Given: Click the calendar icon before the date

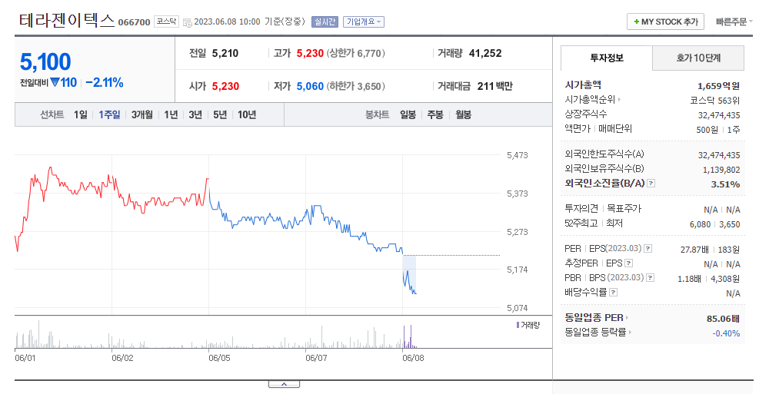Looking at the screenshot, I should tap(187, 22).
